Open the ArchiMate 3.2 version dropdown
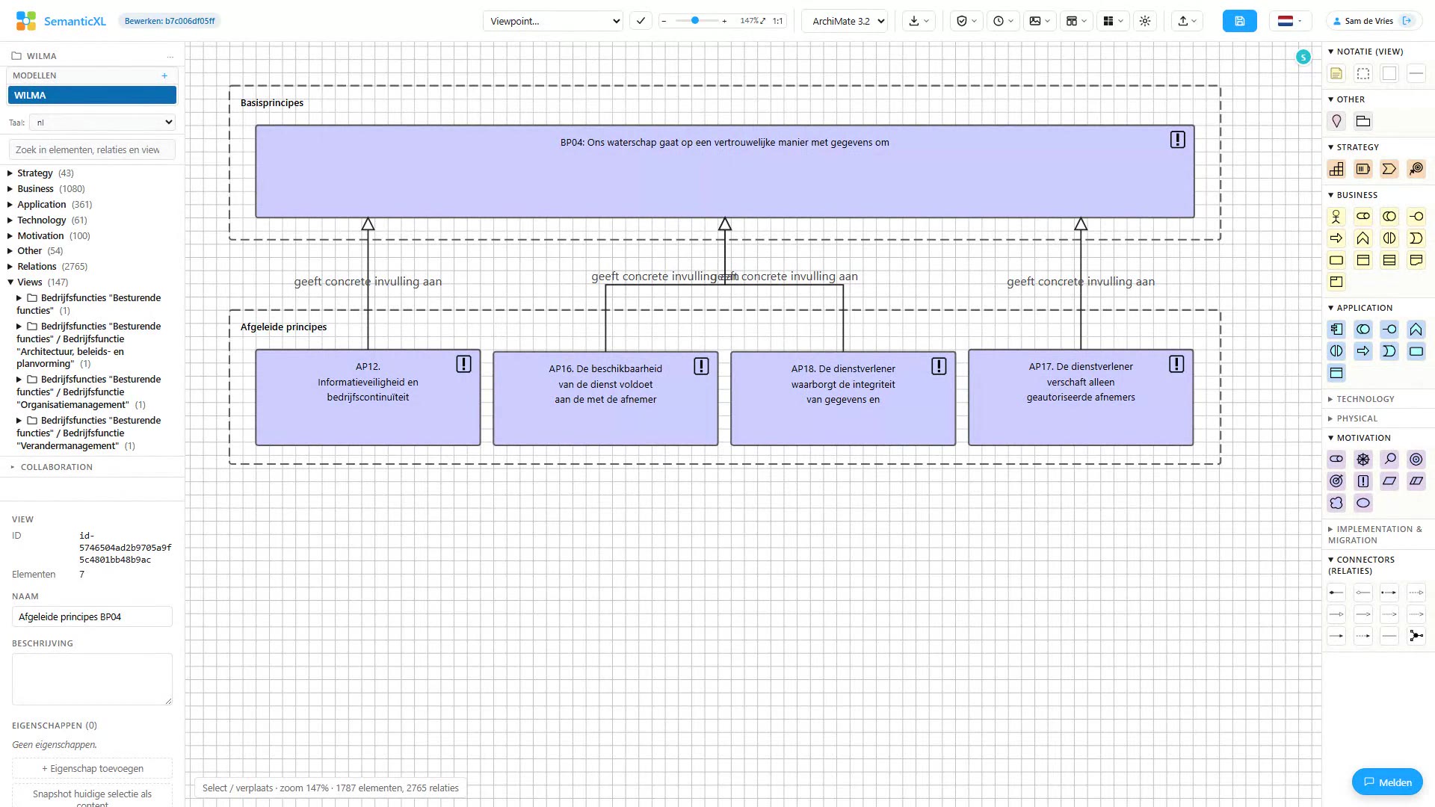The image size is (1435, 807). click(x=845, y=21)
